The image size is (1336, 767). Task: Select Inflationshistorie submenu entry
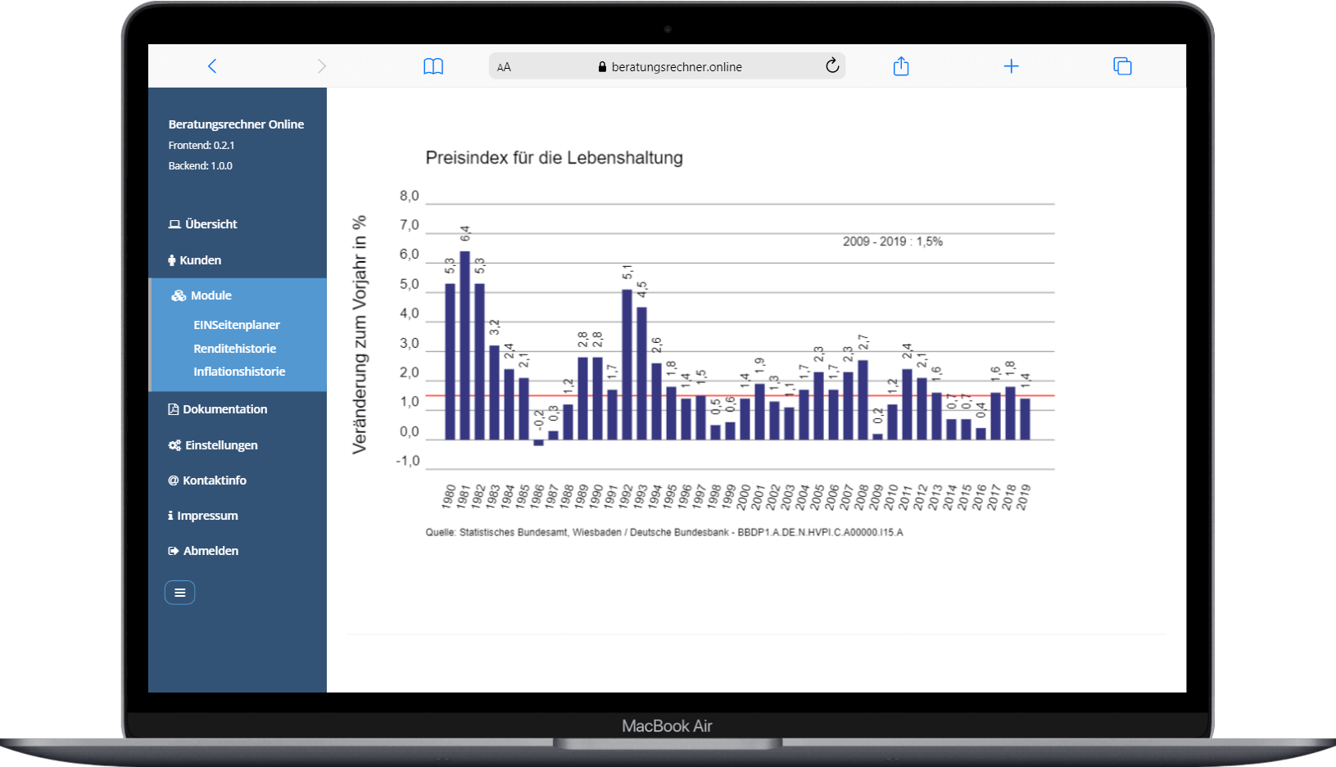[x=239, y=372]
